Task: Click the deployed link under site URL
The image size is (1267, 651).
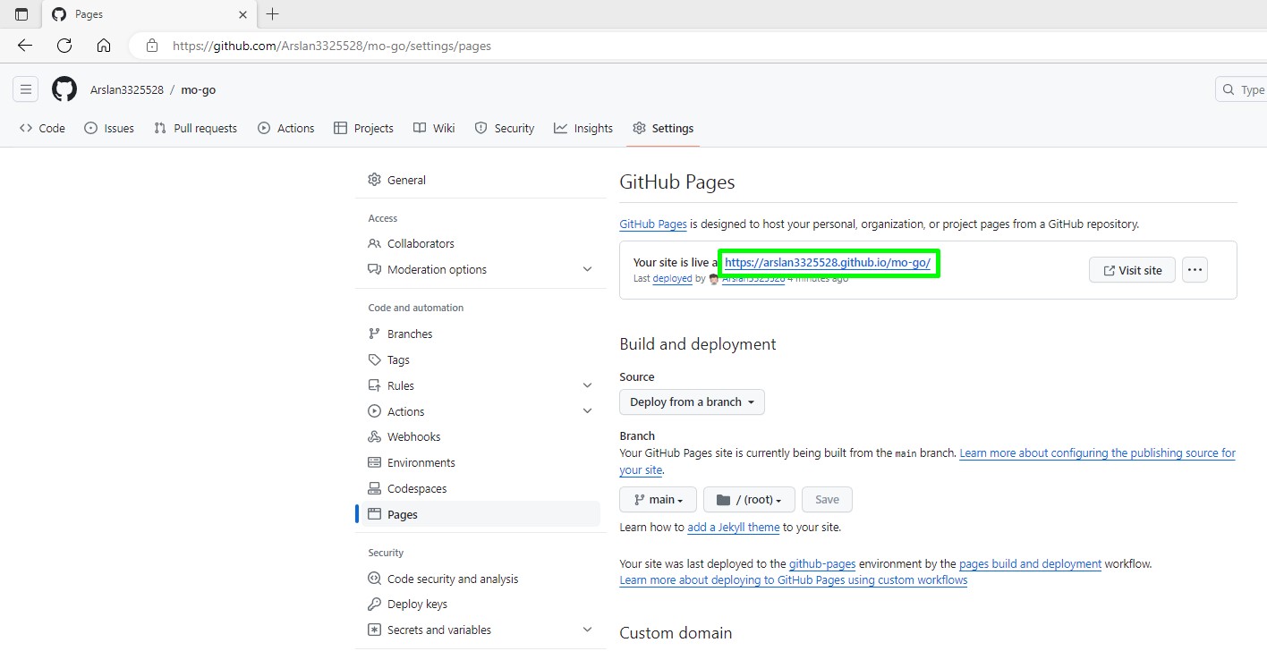Action: pyautogui.click(x=672, y=279)
